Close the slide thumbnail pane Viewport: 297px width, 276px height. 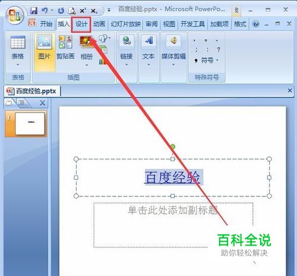42,103
